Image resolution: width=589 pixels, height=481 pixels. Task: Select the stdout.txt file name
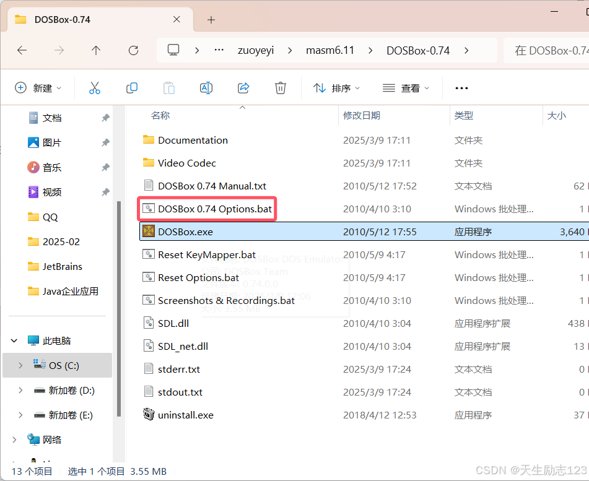[x=180, y=392]
